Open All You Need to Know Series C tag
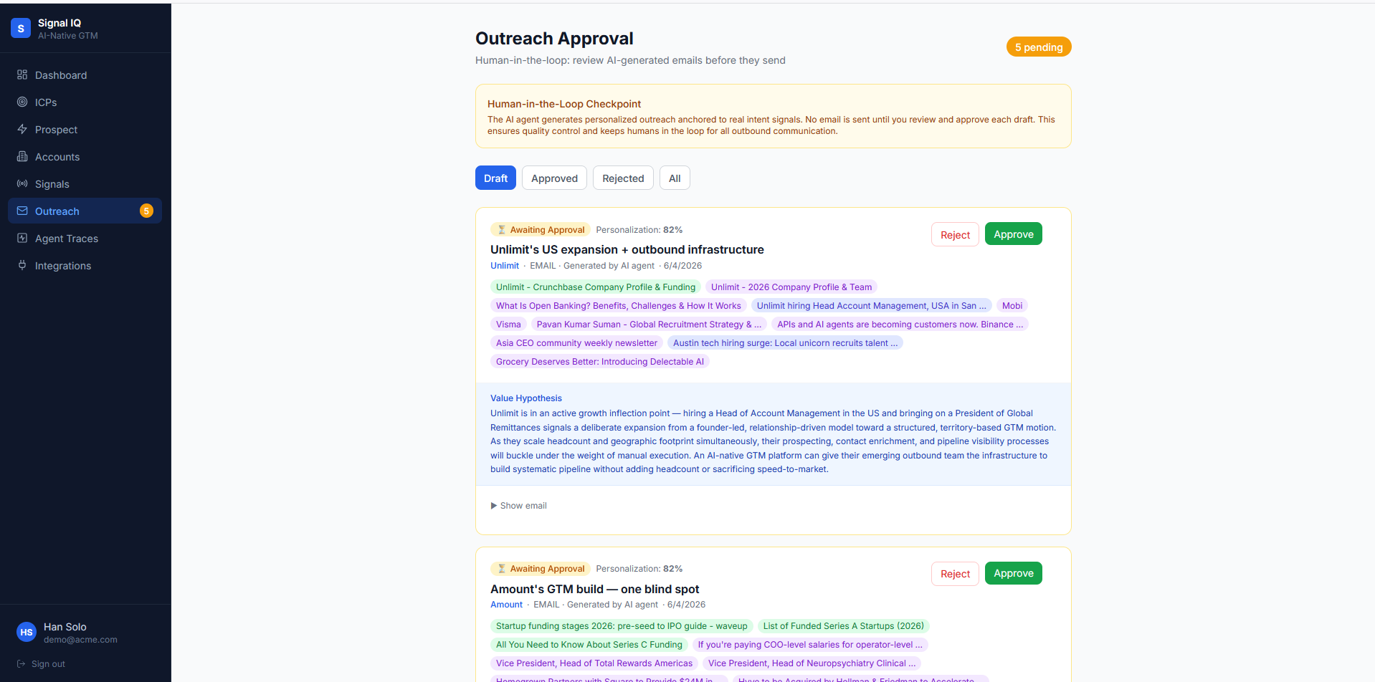 (x=589, y=645)
